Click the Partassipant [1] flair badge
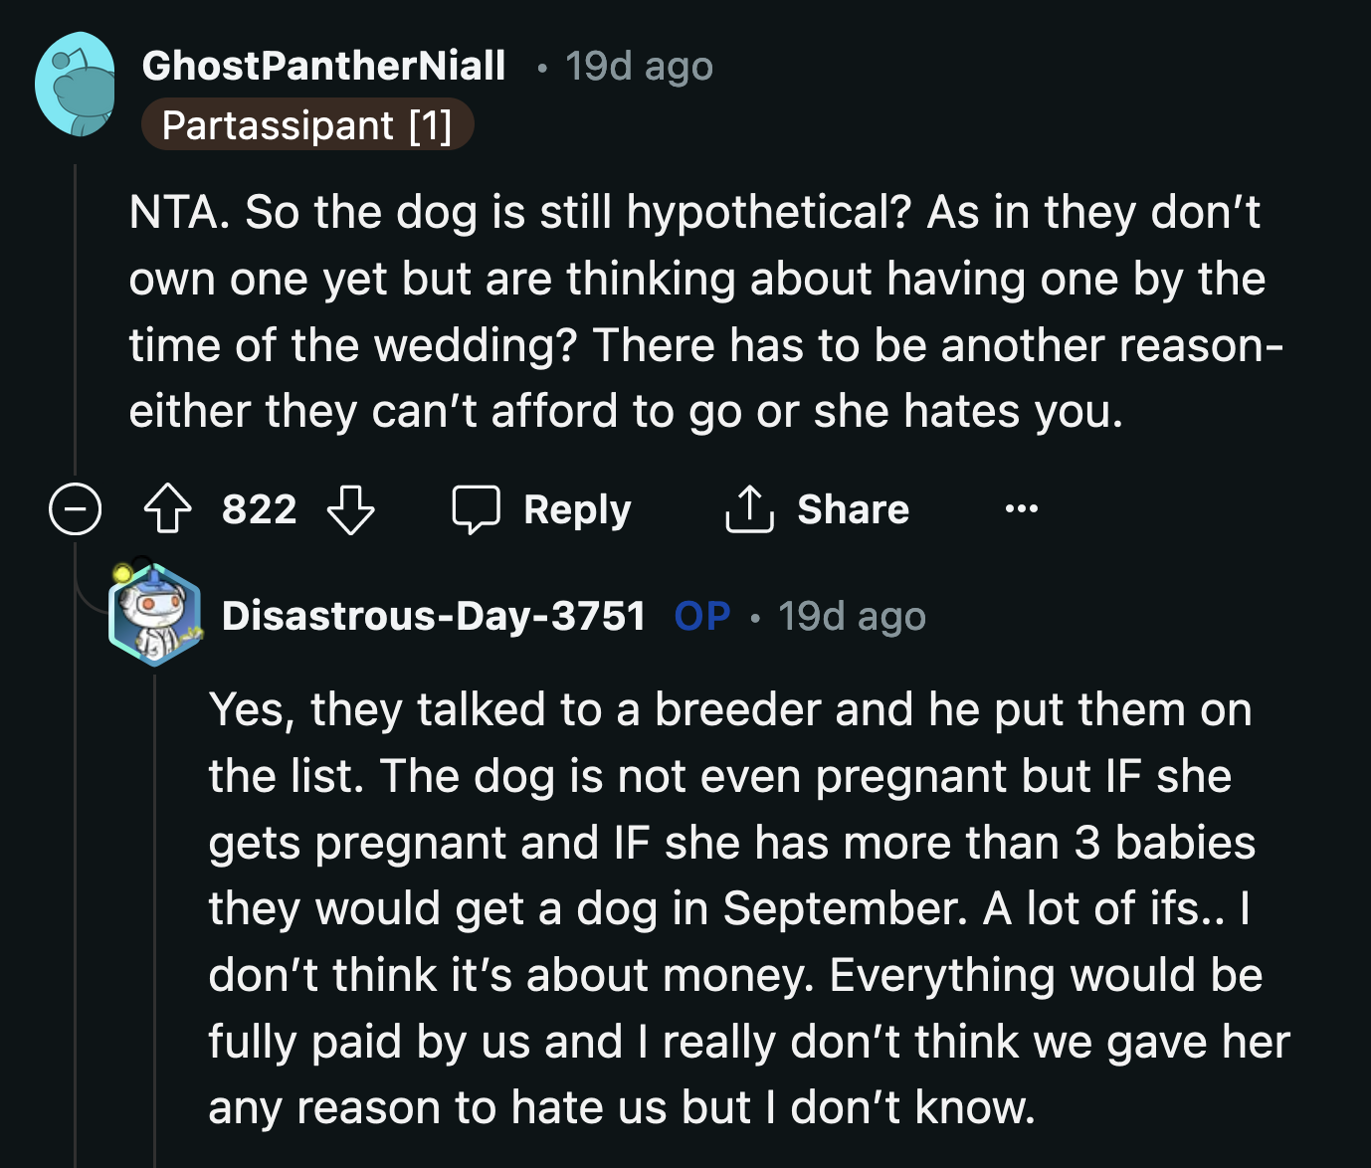1371x1168 pixels. 308,125
